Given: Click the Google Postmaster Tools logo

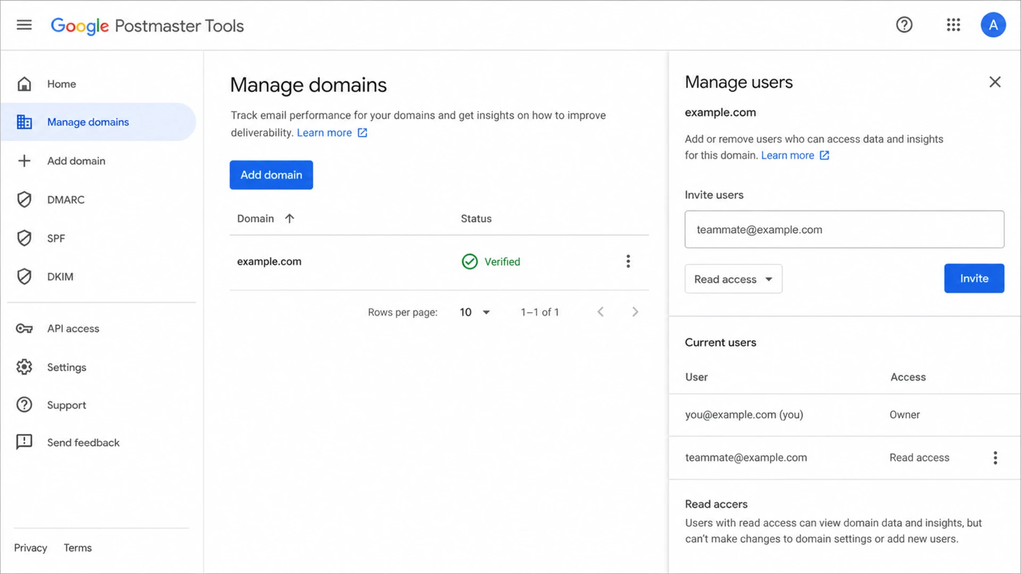Looking at the screenshot, I should [147, 26].
